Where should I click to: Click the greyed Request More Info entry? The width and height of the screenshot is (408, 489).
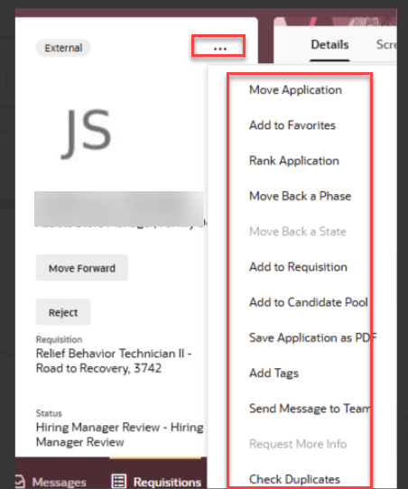click(x=298, y=444)
